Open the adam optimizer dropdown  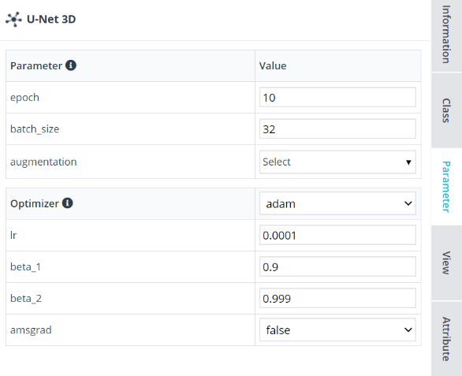(337, 203)
